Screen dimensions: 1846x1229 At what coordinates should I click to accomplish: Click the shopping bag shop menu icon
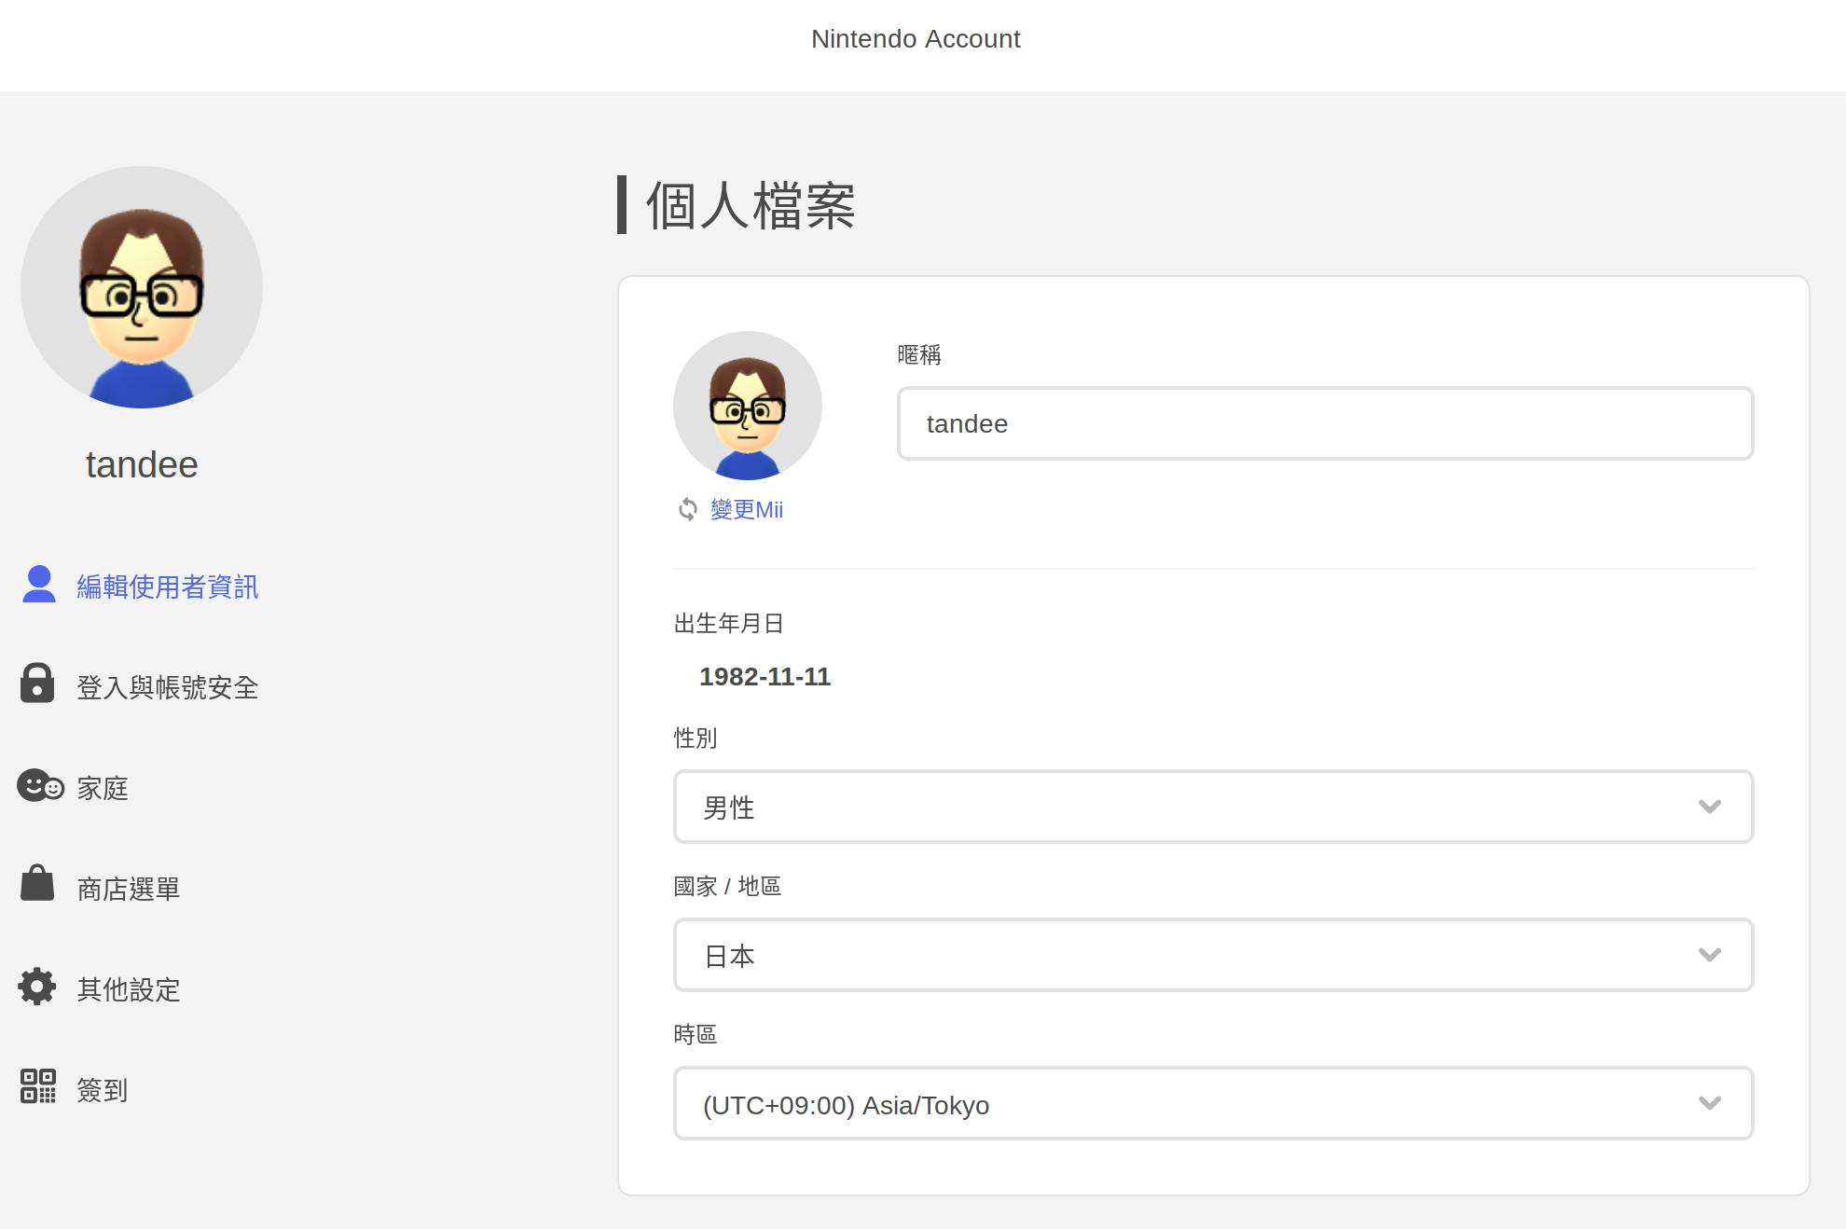click(37, 882)
